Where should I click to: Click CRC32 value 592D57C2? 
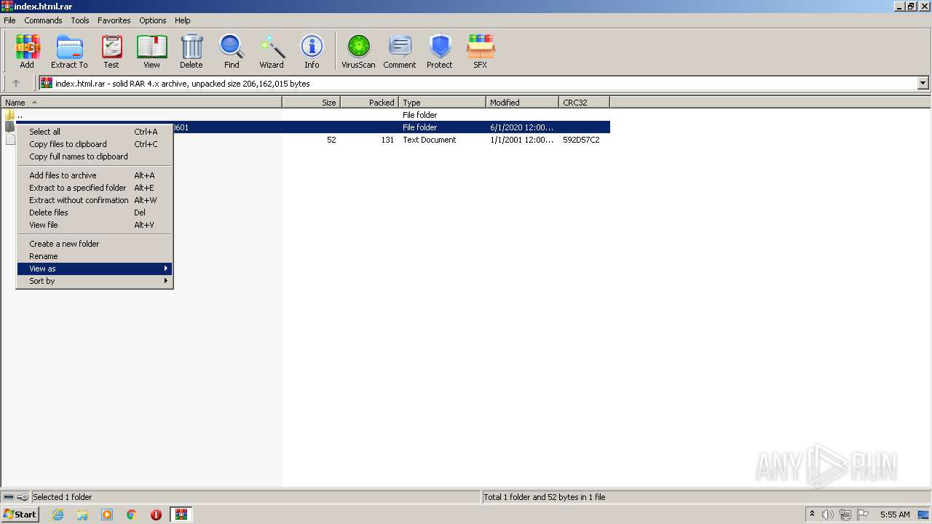pos(581,140)
